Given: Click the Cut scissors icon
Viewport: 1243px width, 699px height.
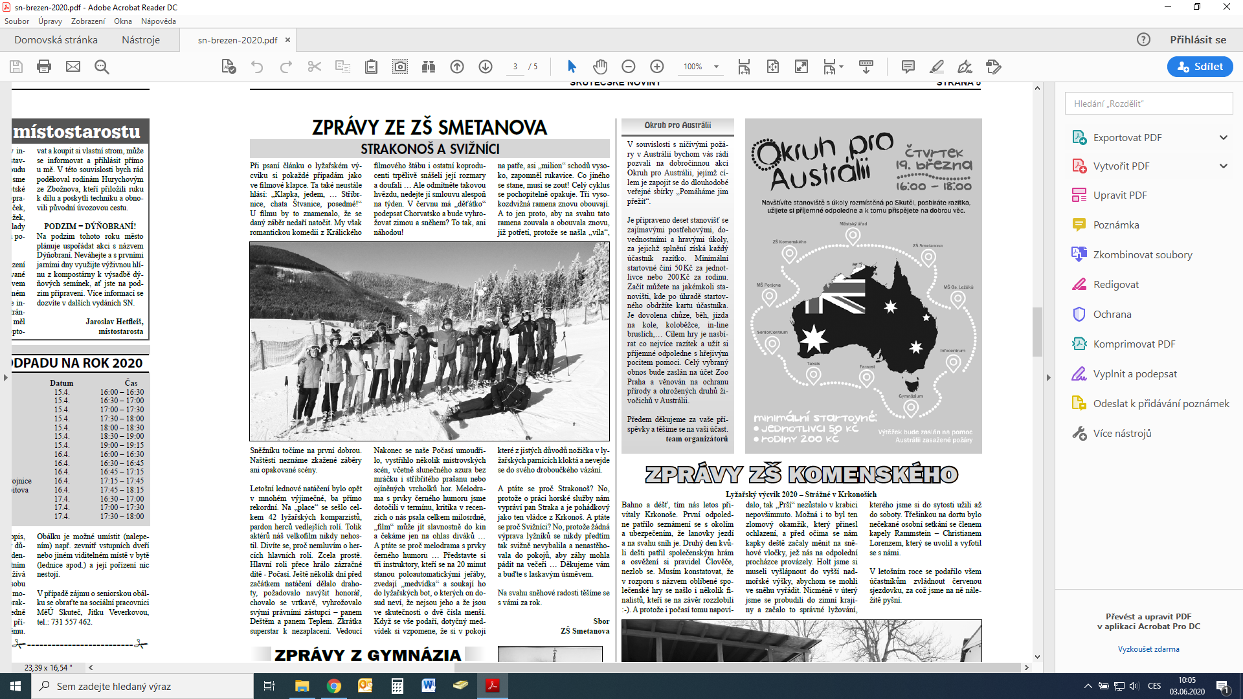Looking at the screenshot, I should tap(315, 67).
